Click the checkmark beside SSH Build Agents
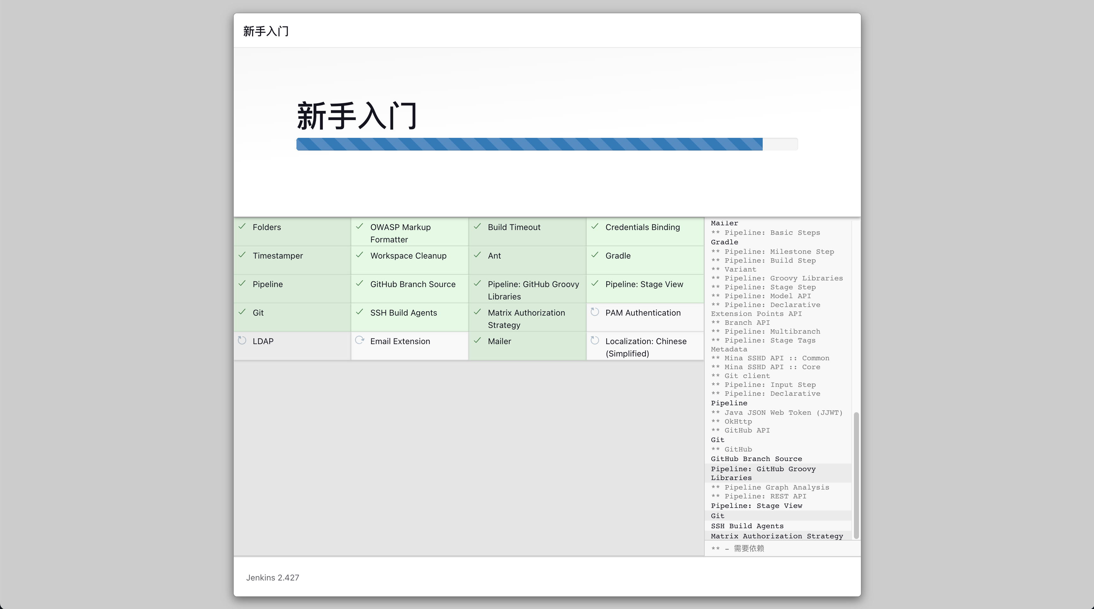 360,312
